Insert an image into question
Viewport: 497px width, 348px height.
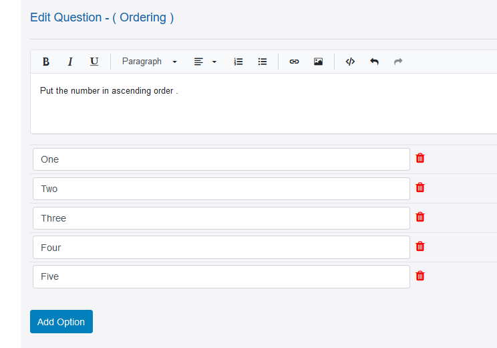[x=318, y=62]
